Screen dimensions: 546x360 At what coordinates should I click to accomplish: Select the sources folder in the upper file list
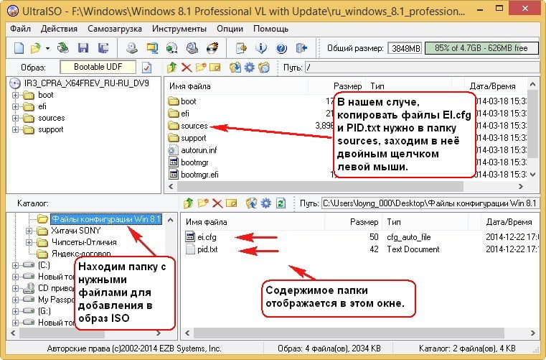193,126
